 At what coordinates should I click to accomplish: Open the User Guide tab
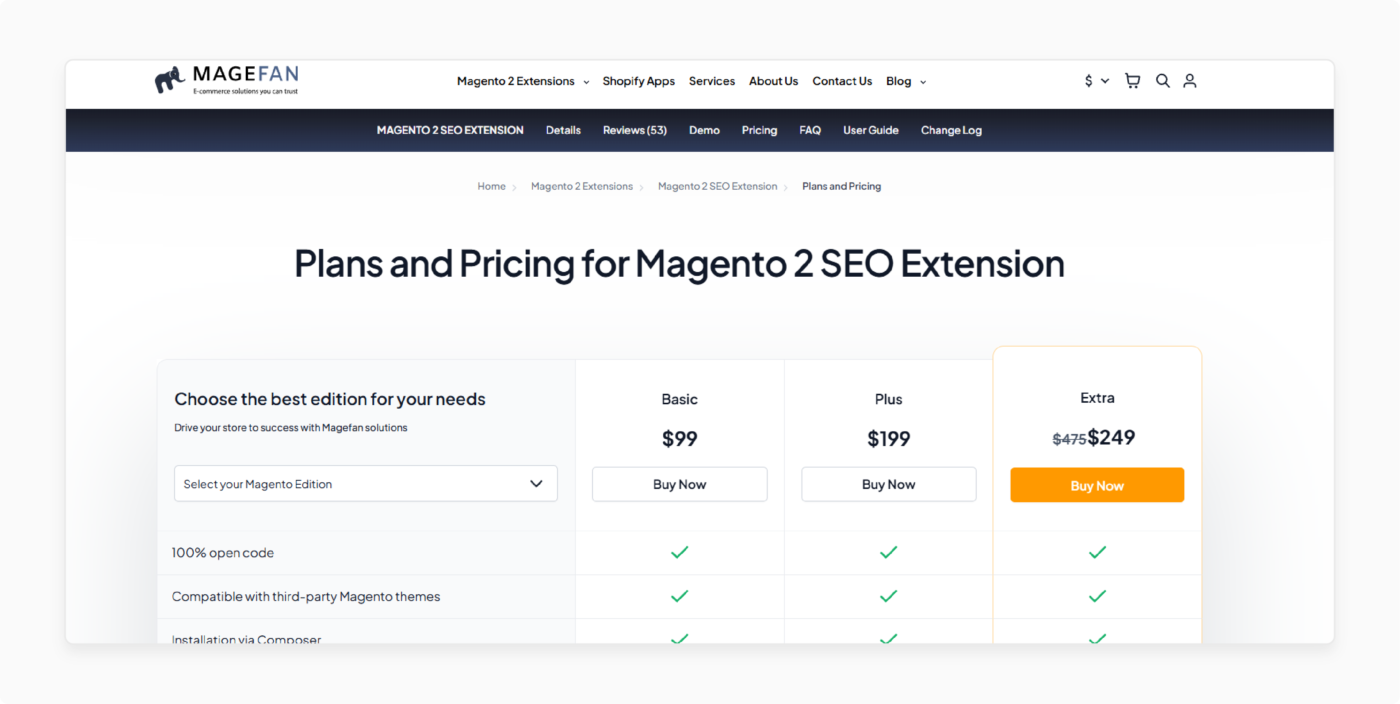(x=871, y=130)
